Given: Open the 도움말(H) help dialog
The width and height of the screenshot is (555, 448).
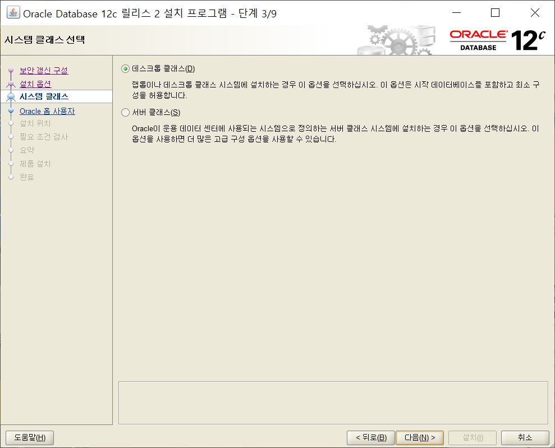Looking at the screenshot, I should [x=29, y=438].
